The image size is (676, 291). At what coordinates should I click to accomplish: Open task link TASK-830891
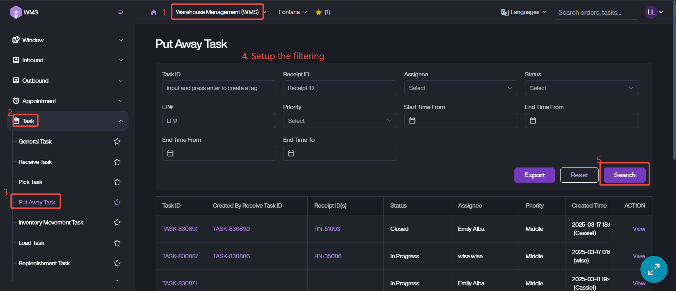[x=180, y=229]
